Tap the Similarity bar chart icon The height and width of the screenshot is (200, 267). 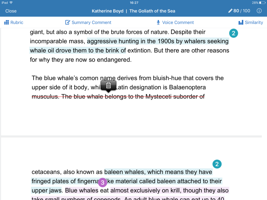tap(241, 23)
